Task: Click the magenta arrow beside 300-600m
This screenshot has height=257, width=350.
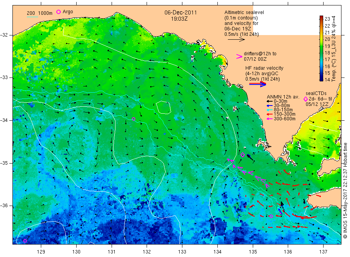Action: 269,119
